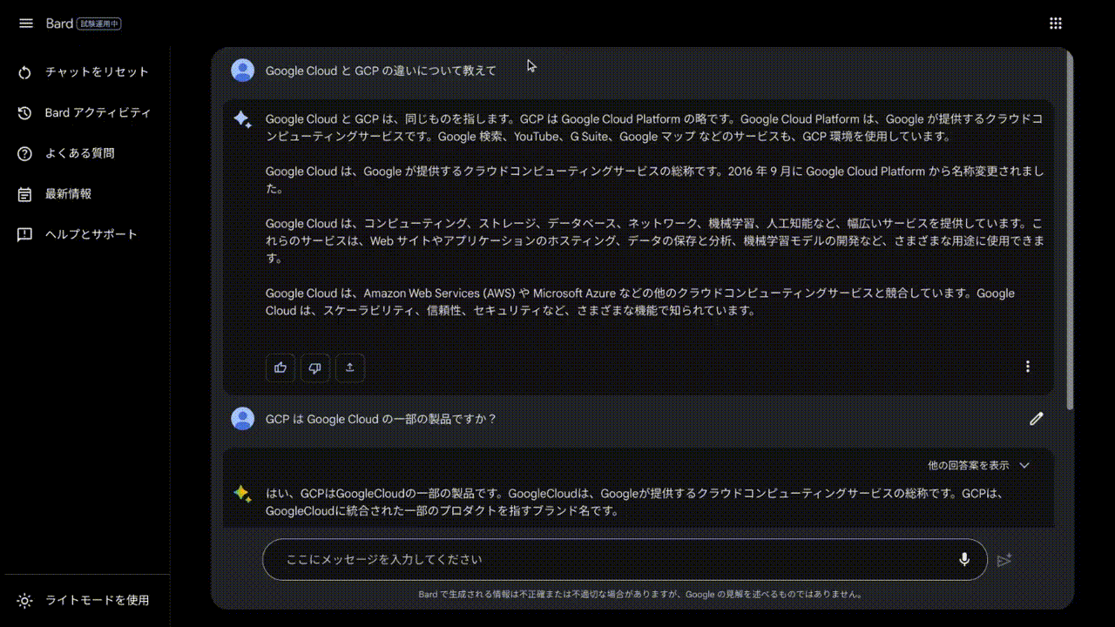Click the user avatar beside first prompt

click(242, 71)
